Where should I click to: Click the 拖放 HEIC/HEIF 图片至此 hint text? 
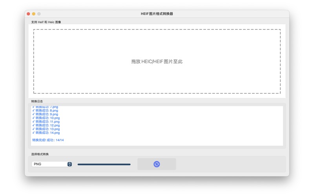(x=157, y=62)
